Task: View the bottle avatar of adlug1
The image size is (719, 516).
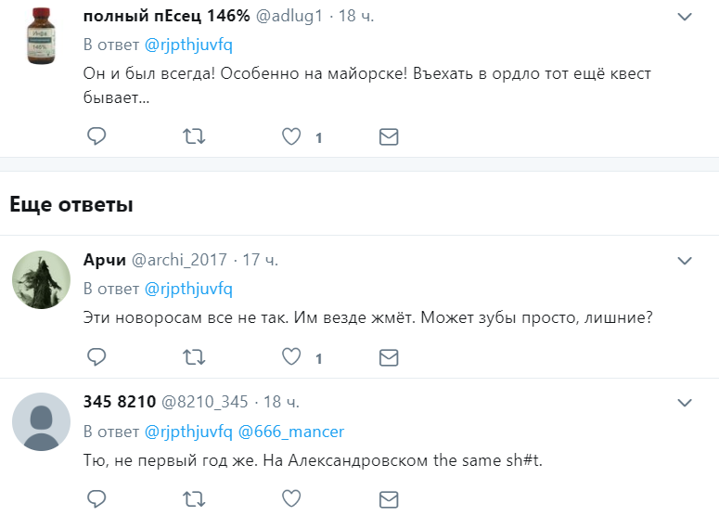Action: (41, 36)
